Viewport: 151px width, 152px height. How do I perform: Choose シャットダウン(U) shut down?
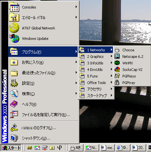click(43, 138)
